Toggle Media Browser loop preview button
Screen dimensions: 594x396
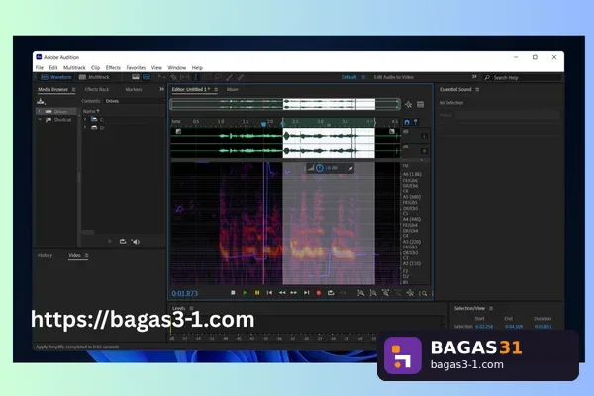click(123, 241)
